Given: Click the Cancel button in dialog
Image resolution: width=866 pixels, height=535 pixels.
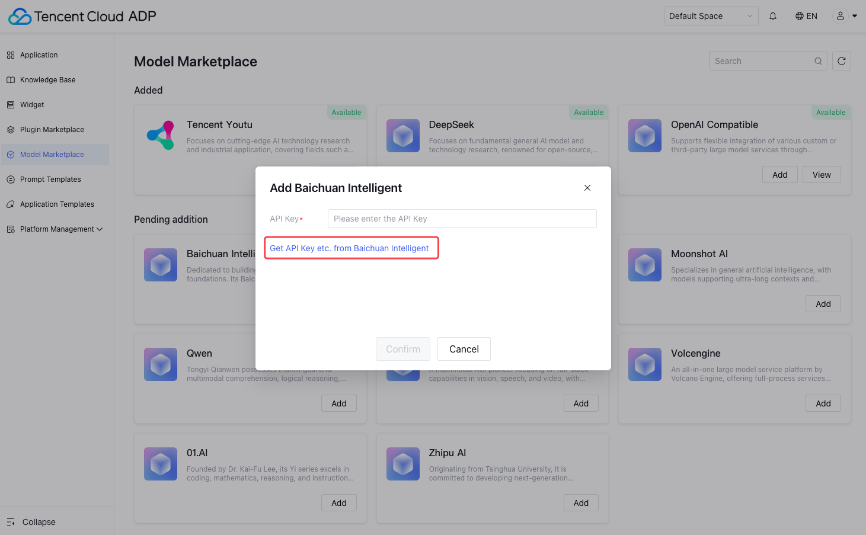Looking at the screenshot, I should (x=464, y=349).
